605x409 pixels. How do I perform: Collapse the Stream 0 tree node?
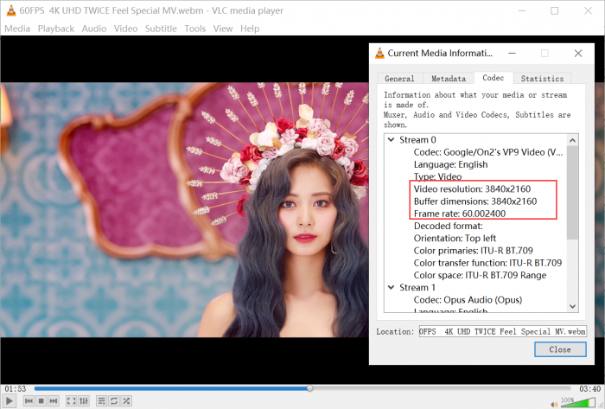coord(391,140)
